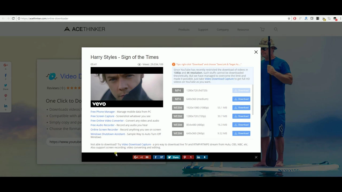
Task: Open the shopping cart icon in the header
Action: click(262, 30)
